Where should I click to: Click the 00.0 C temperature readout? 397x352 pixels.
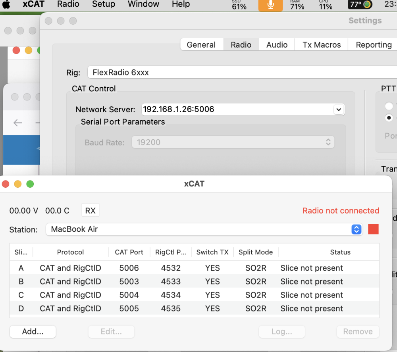click(57, 211)
